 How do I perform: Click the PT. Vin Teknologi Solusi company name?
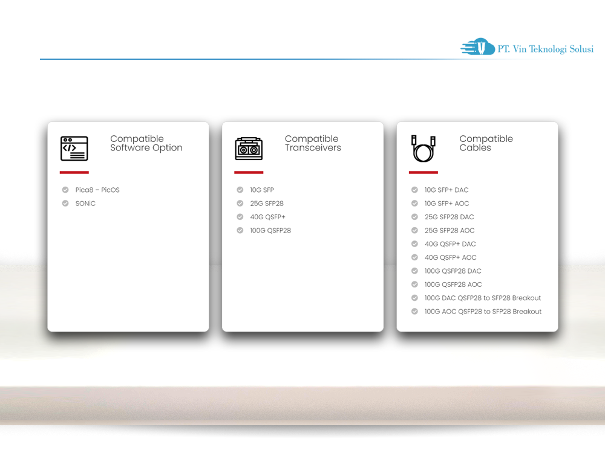pos(545,49)
